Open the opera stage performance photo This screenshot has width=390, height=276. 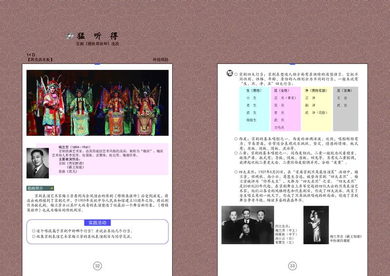coord(97,103)
